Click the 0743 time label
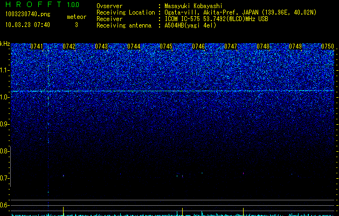This screenshot has width=339, height=216. click(x=101, y=46)
